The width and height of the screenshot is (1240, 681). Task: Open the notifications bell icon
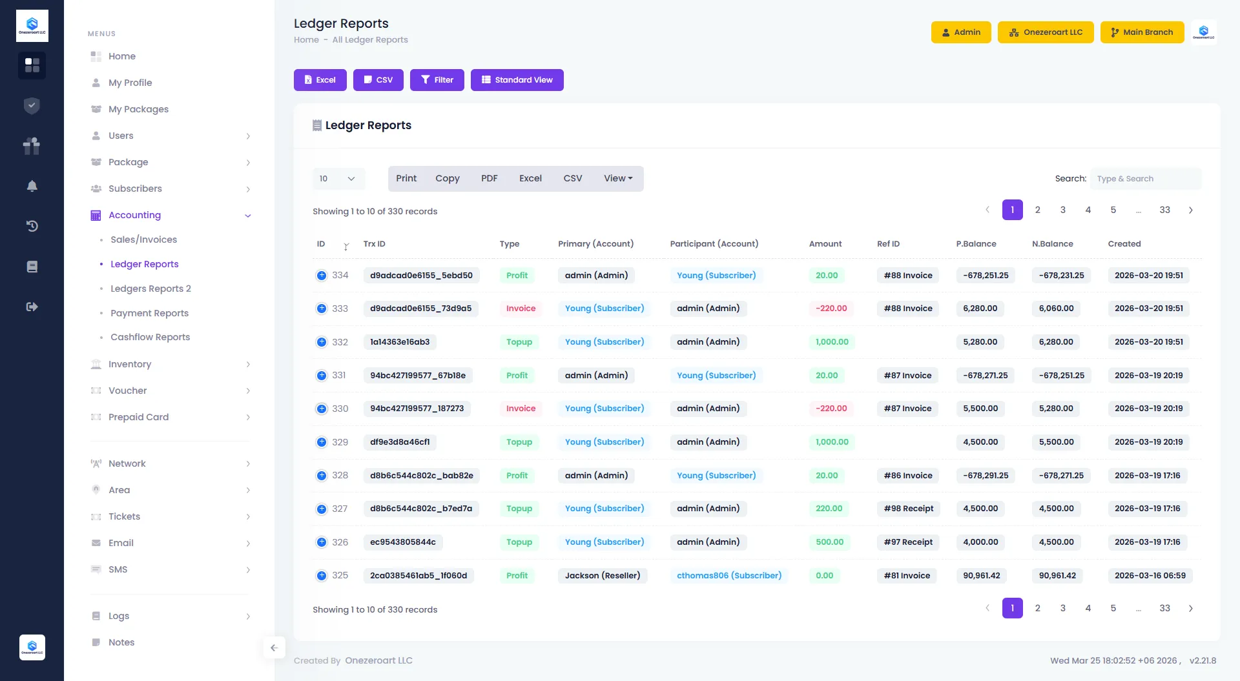point(32,186)
